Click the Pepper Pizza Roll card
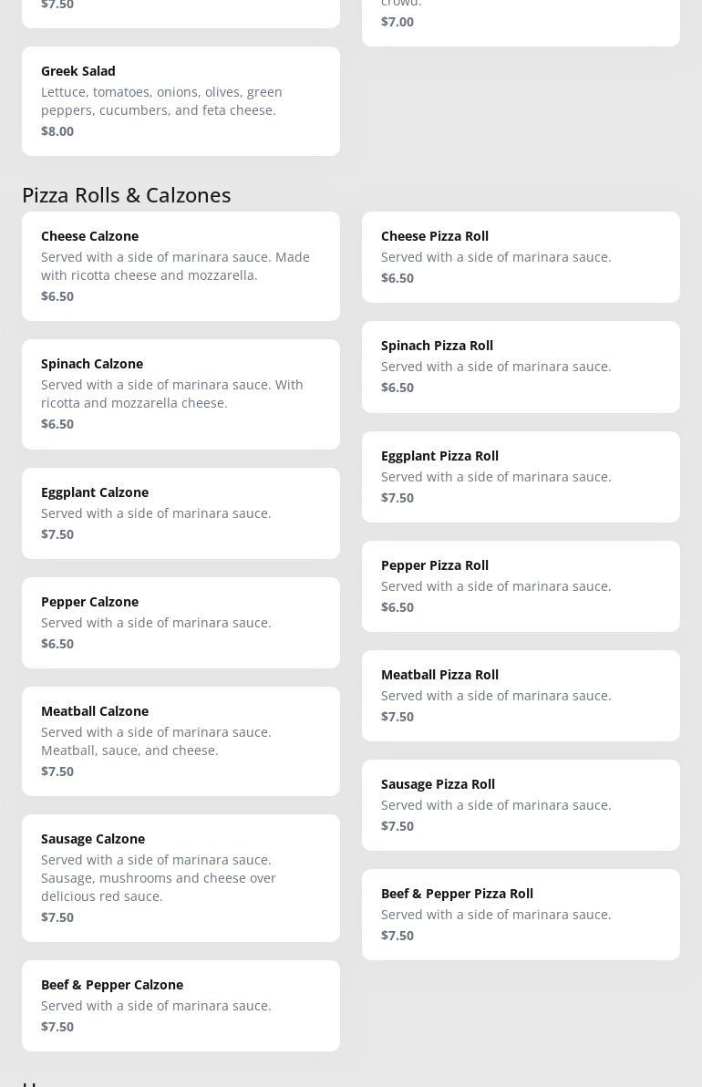The width and height of the screenshot is (702, 1087). 521,585
